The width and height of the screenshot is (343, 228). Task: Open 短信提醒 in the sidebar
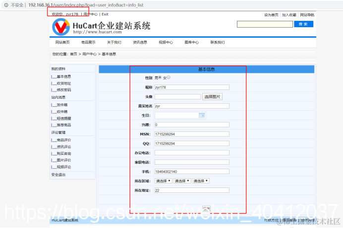coord(64,119)
